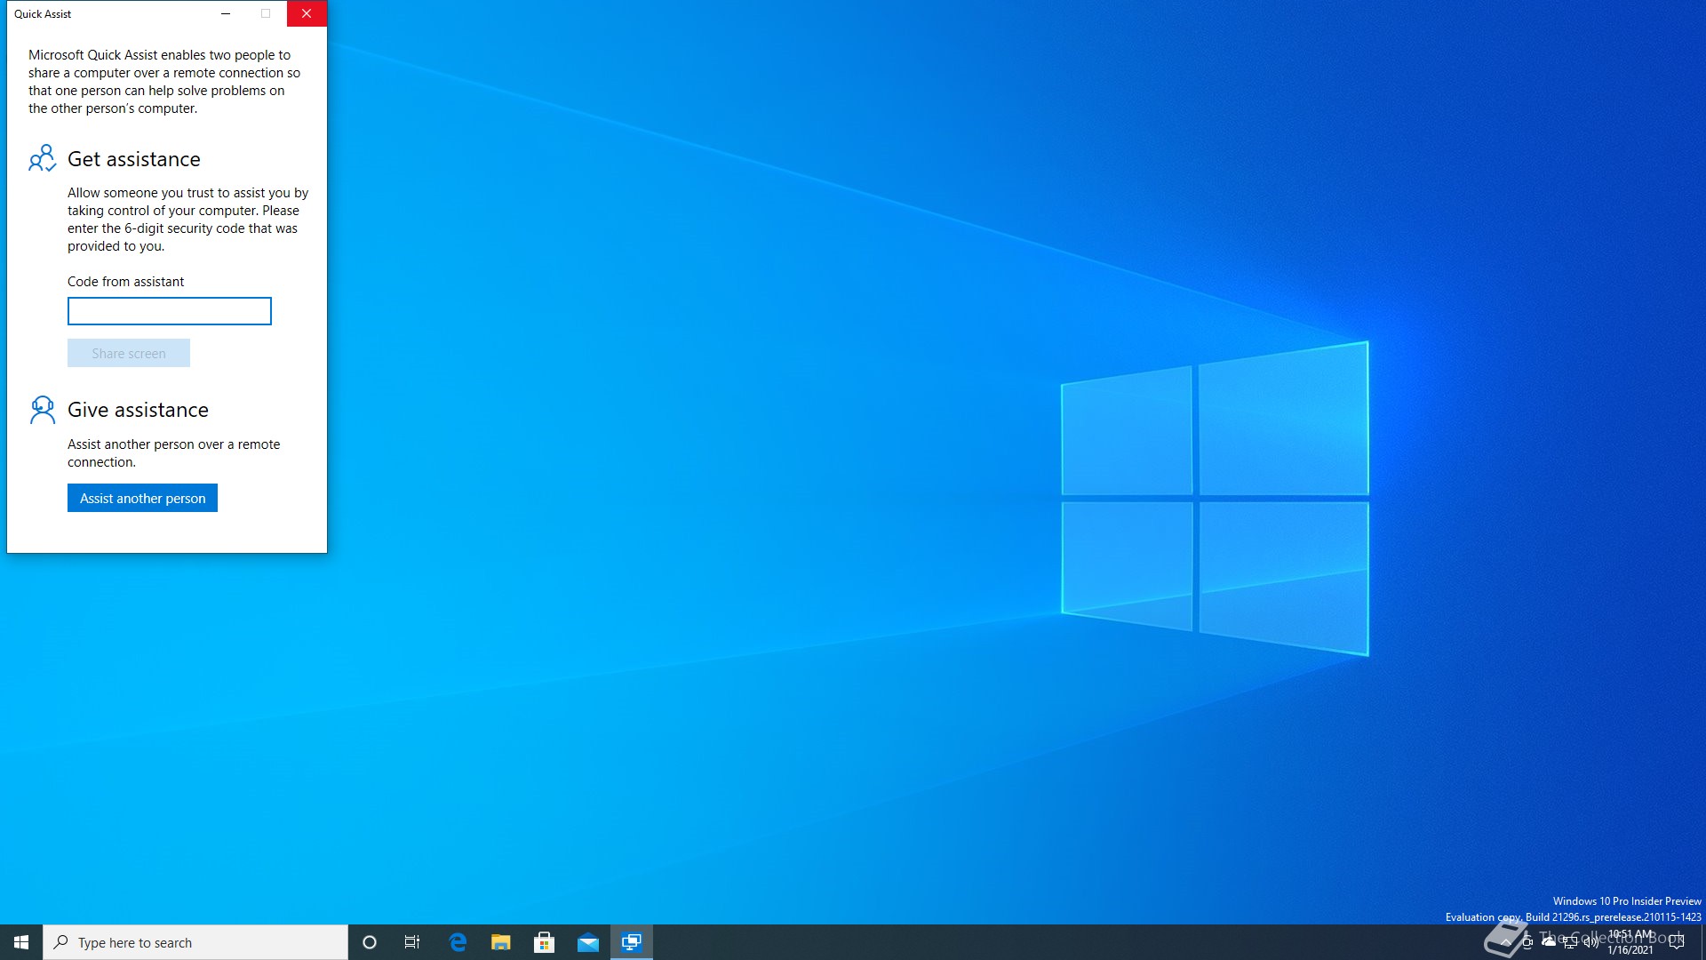
Task: Click the Share screen button
Action: tap(129, 353)
